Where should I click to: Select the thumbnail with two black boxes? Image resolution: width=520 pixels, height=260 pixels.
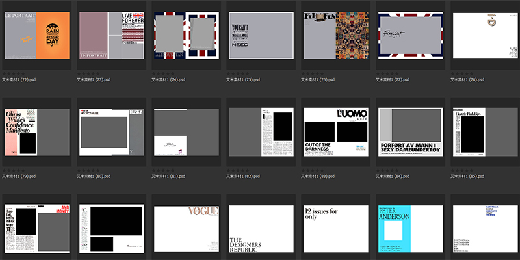[112, 229]
